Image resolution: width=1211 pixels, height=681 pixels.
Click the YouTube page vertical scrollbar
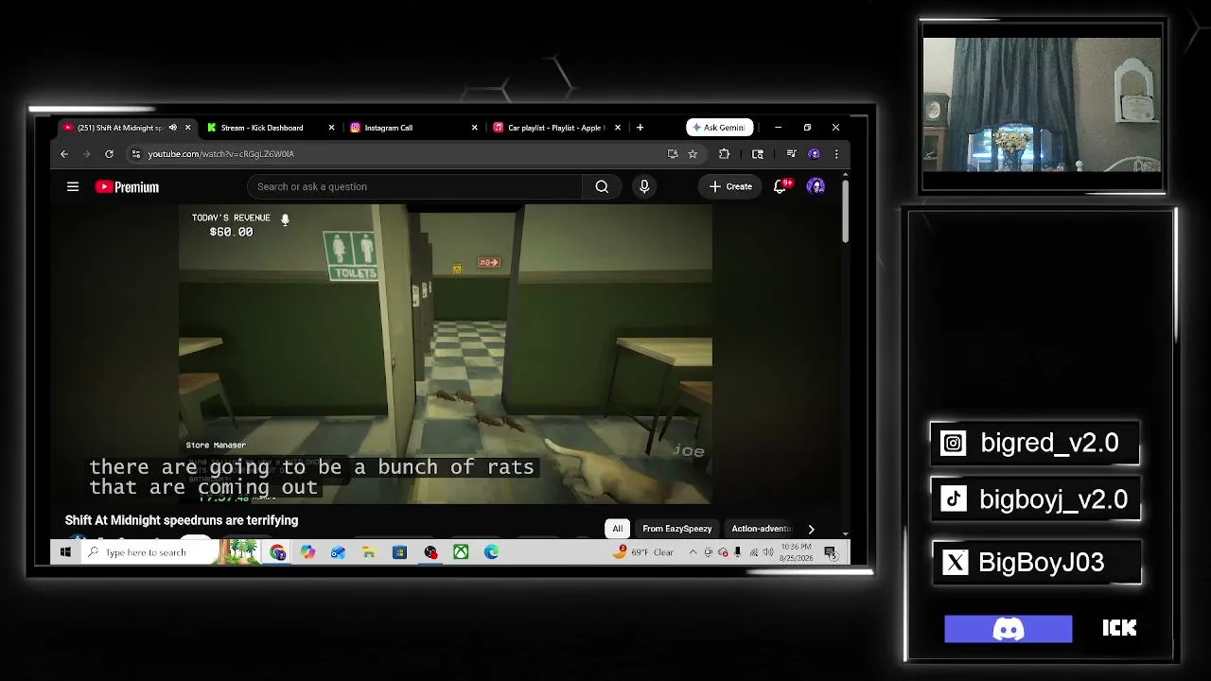pyautogui.click(x=845, y=210)
